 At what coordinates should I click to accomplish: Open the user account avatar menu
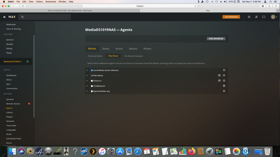click(274, 17)
